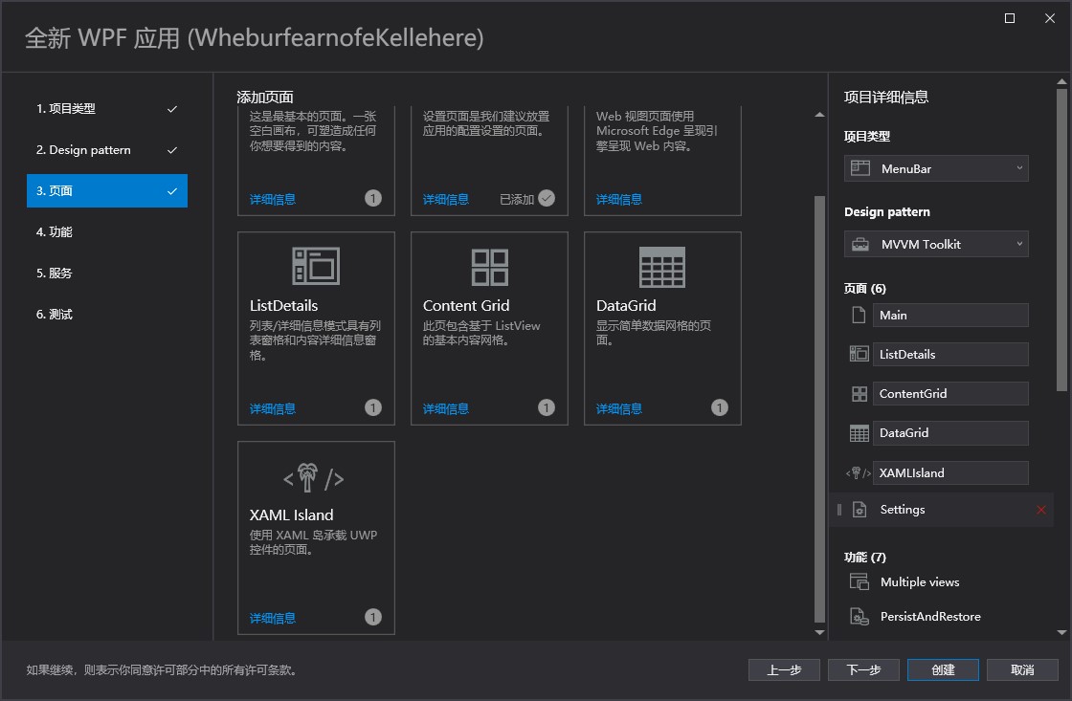
Task: Click the DataGrid icon in pages list
Action: coord(859,433)
